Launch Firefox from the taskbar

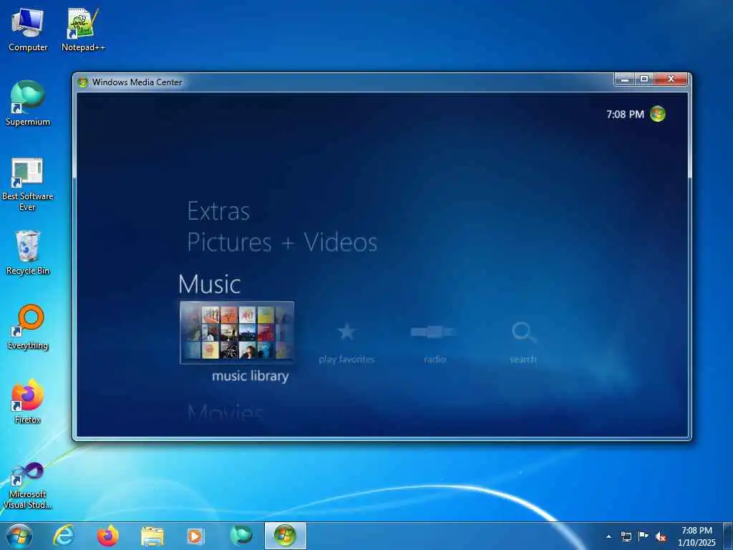tap(107, 536)
